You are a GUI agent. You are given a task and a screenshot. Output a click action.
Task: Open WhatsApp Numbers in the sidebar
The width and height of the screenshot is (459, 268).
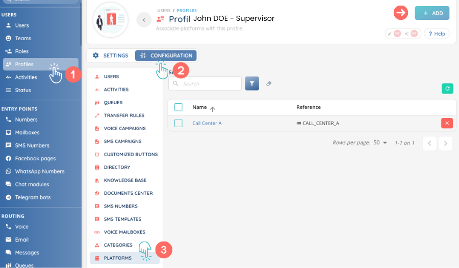[x=39, y=171]
